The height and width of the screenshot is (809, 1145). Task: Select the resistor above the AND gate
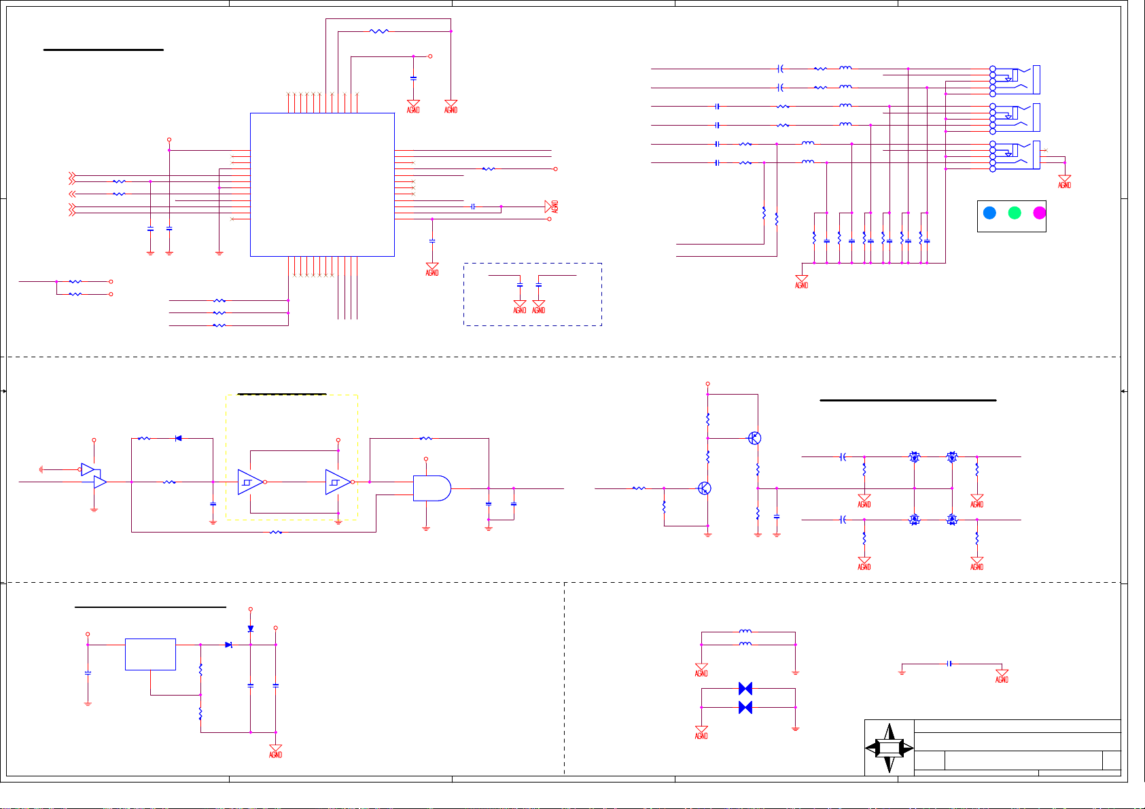click(x=425, y=438)
